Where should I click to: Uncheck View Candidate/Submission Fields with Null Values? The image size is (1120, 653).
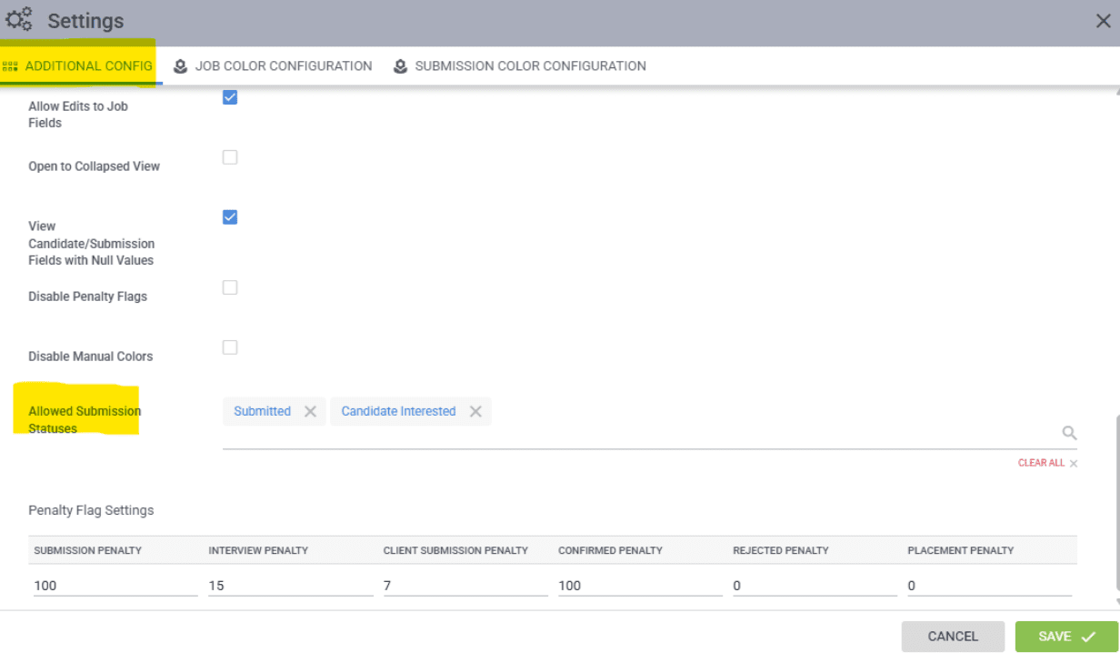click(230, 217)
